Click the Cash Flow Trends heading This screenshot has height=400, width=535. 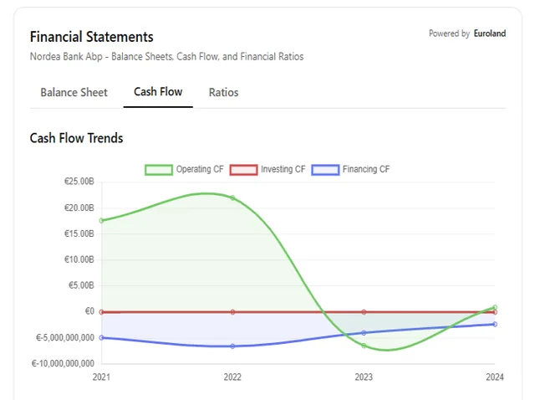tap(76, 138)
